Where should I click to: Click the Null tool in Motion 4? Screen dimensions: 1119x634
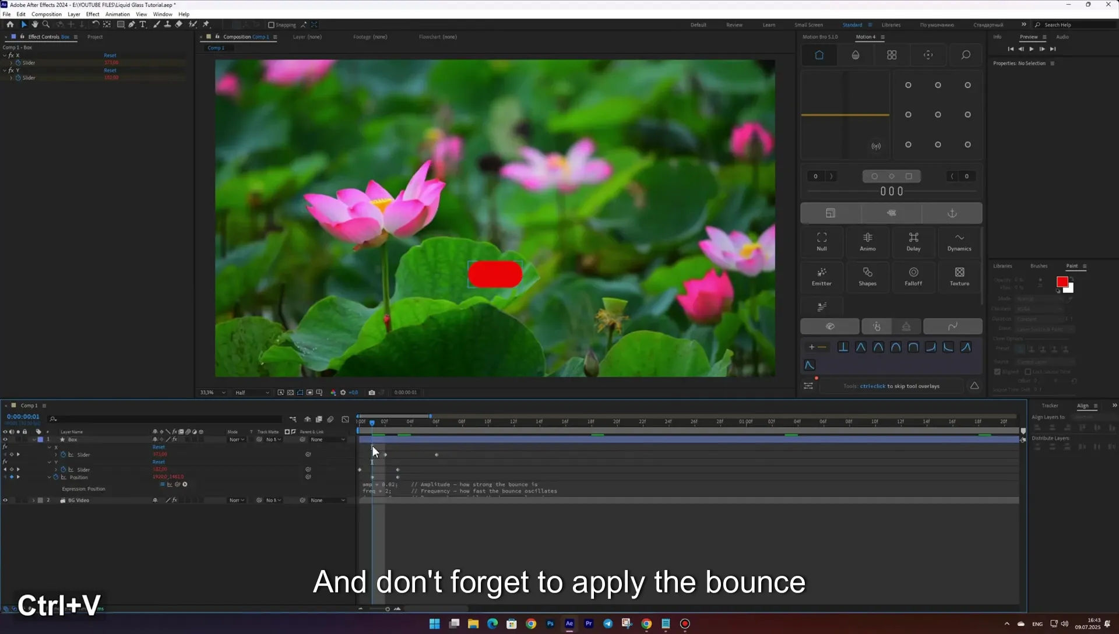(822, 241)
